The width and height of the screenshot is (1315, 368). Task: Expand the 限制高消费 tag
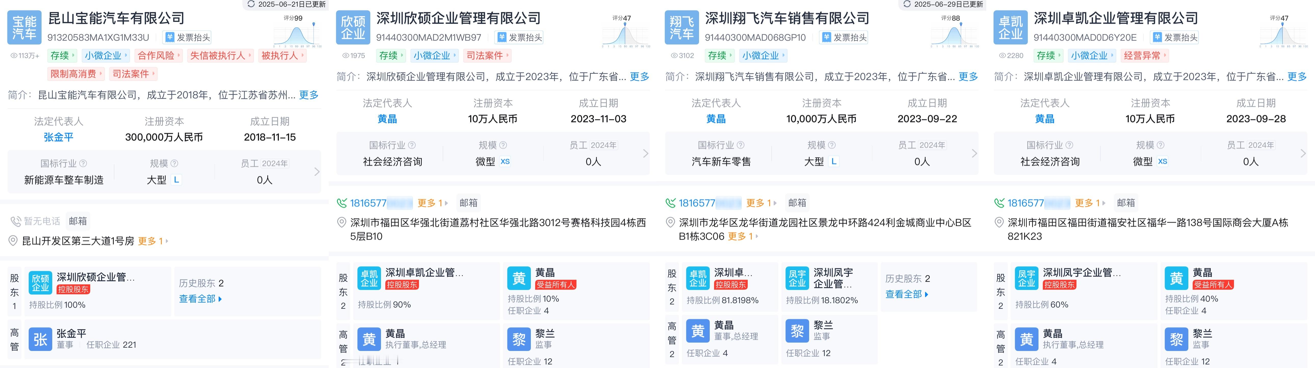click(76, 74)
